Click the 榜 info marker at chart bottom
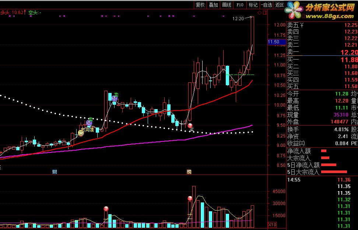358x230 pixels. 189,172
